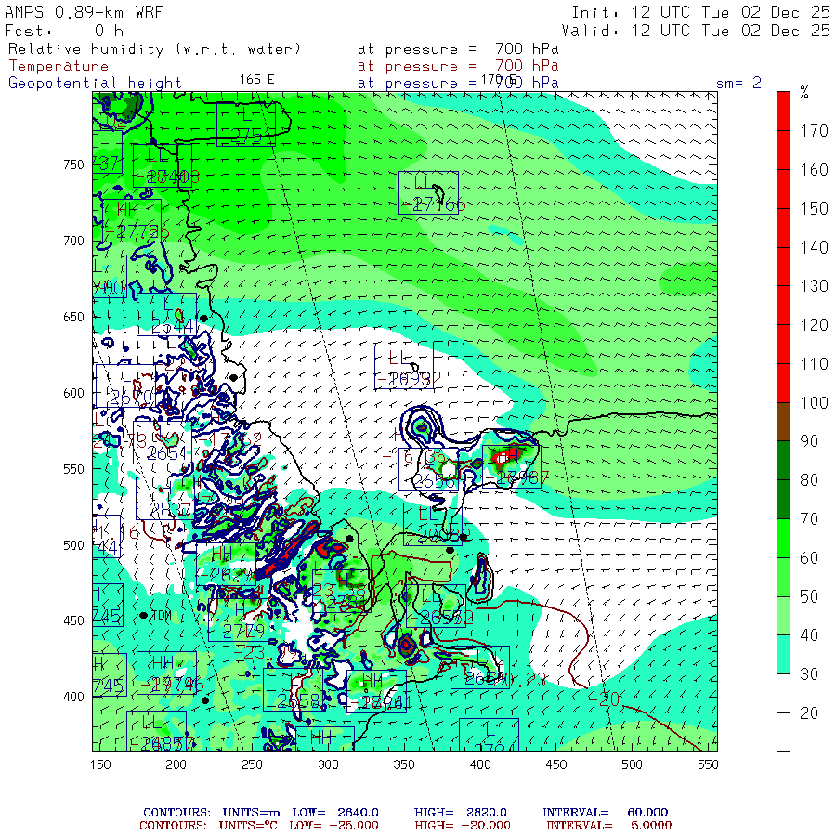Click the '400' y-axis tick label
The image size is (836, 836).
pos(73,697)
